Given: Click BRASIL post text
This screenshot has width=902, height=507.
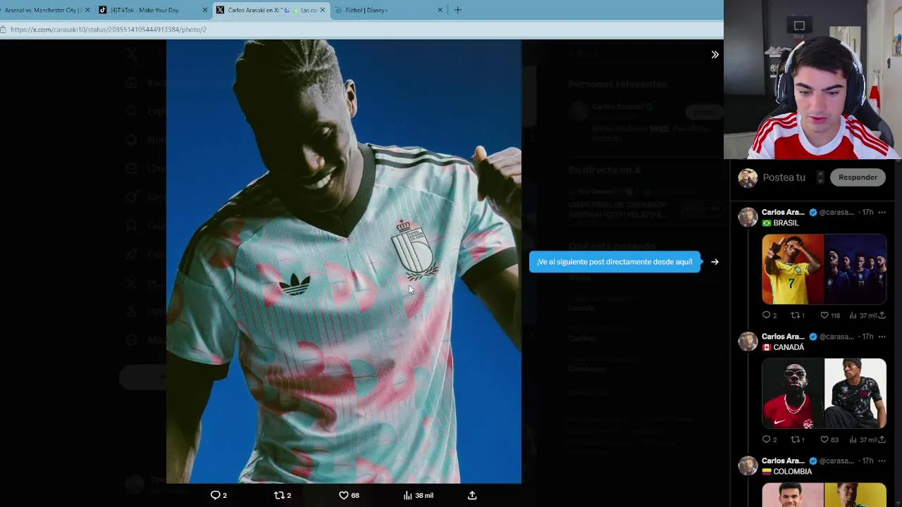Looking at the screenshot, I should (780, 223).
